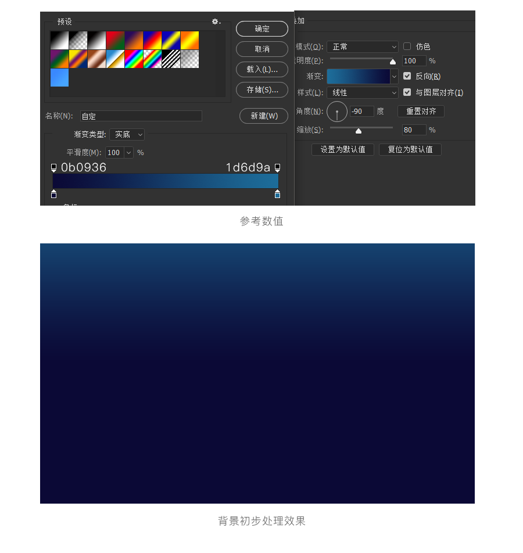This screenshot has height=553, width=523.
Task: Click the caption text 背景初步处理效果
Action: coord(261,521)
